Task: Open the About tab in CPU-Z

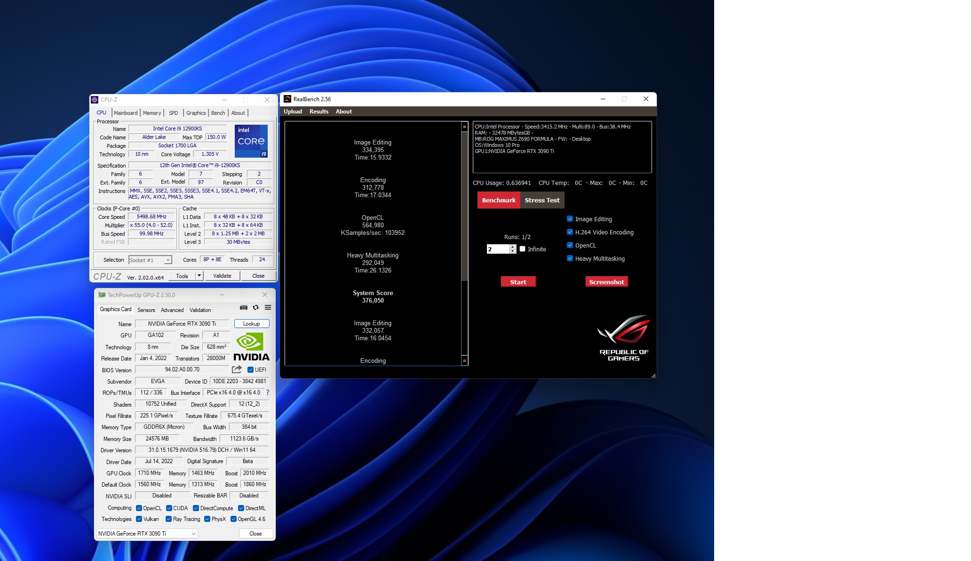Action: click(x=238, y=113)
